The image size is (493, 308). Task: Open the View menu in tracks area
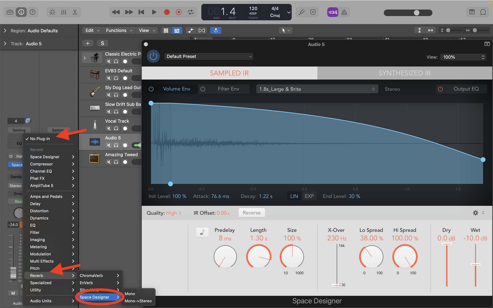(147, 30)
